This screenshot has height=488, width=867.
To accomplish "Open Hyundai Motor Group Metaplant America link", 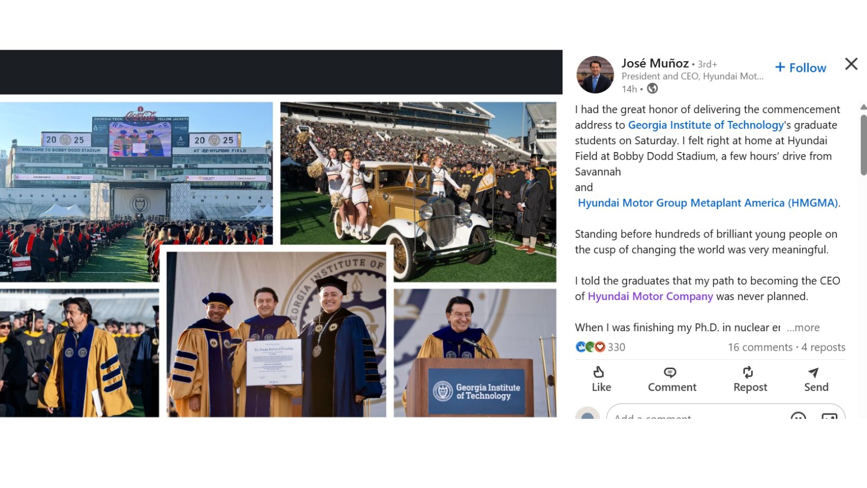I will [x=708, y=203].
